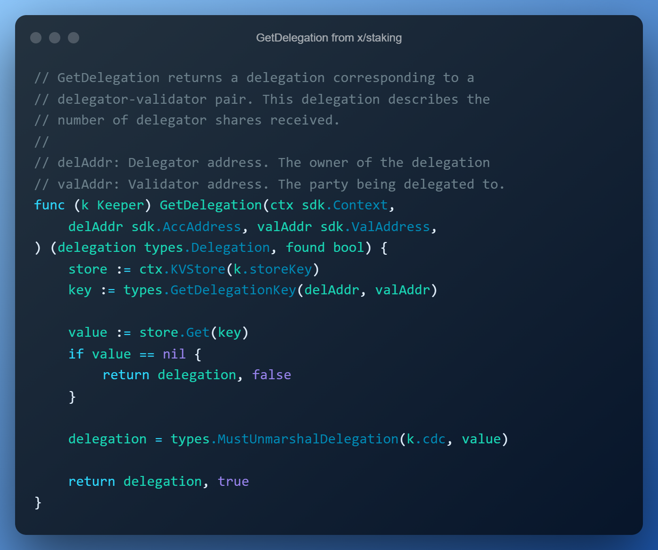
Task: Select the comment line starting "// delegator-validator pair"
Action: (x=262, y=99)
